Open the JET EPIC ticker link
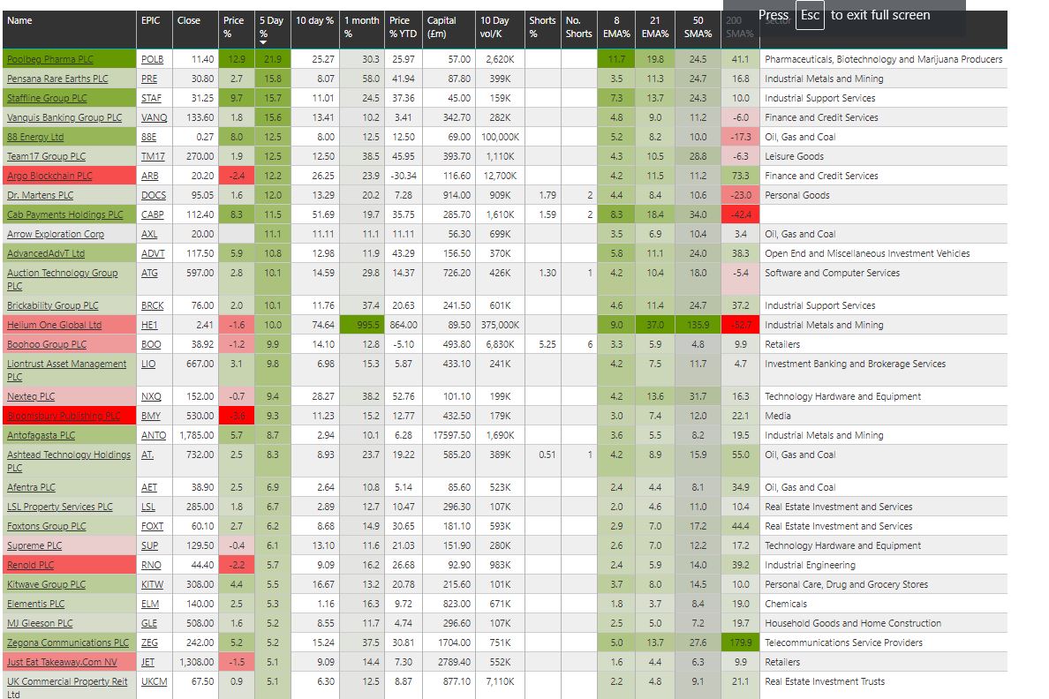 (149, 662)
